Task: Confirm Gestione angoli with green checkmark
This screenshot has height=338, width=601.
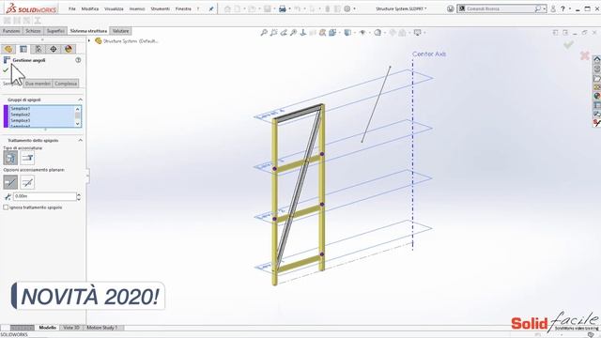Action: [6, 70]
